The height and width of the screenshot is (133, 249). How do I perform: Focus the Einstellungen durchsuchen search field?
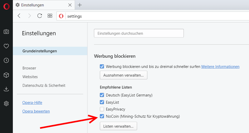point(139,33)
